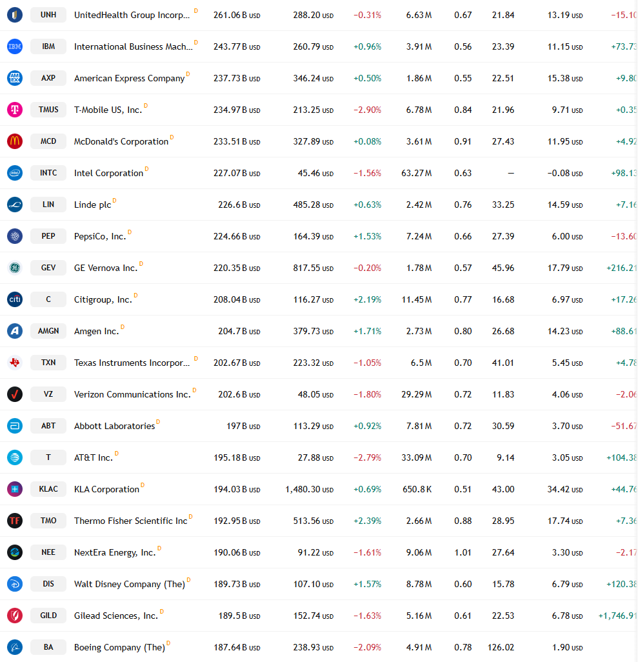This screenshot has width=638, height=662.
Task: Open the Verizon Communications Inc. link
Action: coord(132,394)
